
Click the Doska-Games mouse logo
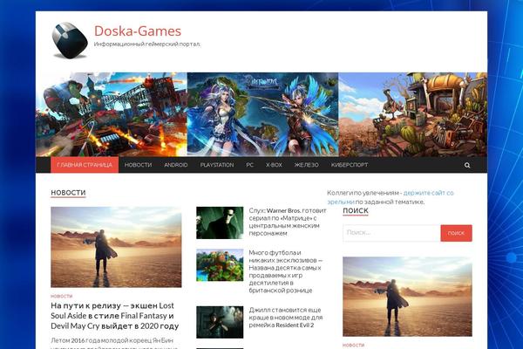pyautogui.click(x=70, y=40)
